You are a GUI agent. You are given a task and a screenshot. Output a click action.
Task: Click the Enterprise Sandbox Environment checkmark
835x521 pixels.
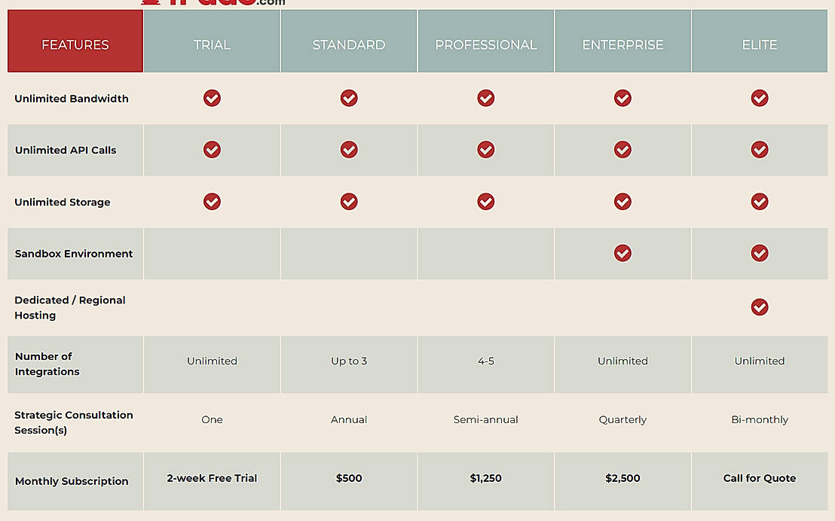pyautogui.click(x=622, y=254)
